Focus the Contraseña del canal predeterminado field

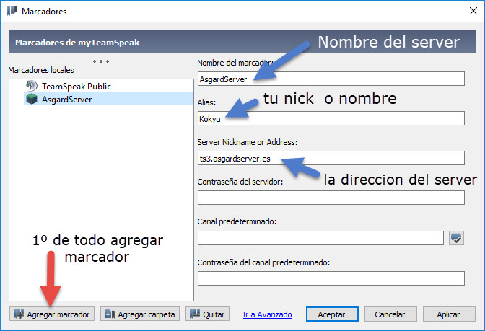click(331, 278)
